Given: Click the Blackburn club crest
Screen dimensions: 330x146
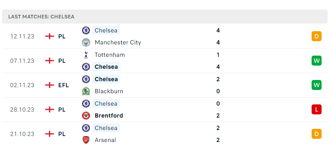Looking at the screenshot, I should (x=86, y=91).
